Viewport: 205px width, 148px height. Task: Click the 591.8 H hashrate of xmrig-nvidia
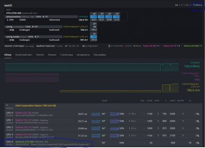(84, 40)
